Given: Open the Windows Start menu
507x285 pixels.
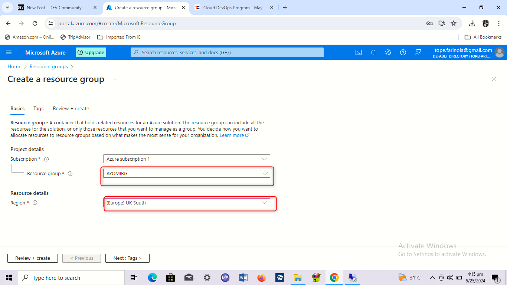Looking at the screenshot, I should (x=9, y=278).
